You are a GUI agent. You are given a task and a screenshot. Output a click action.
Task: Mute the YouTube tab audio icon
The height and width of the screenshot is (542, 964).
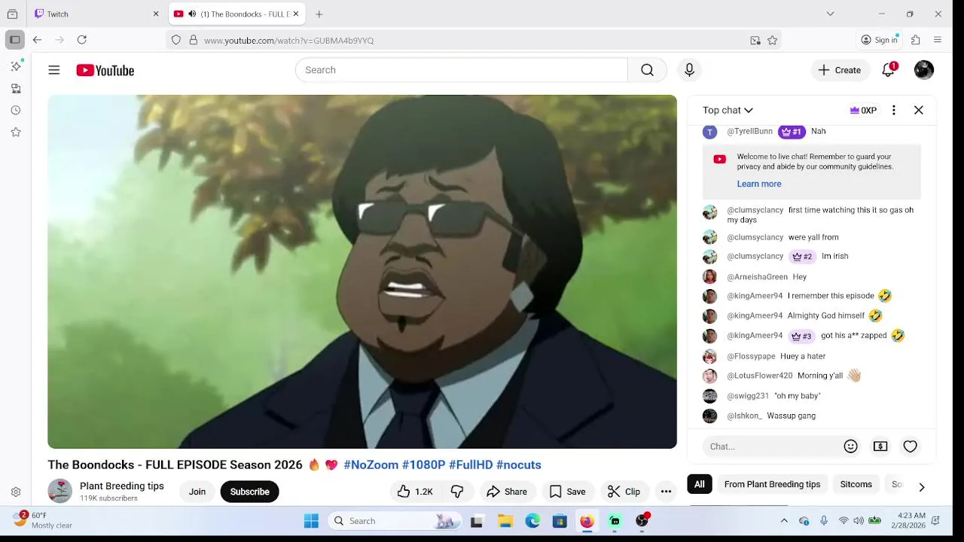tap(192, 14)
